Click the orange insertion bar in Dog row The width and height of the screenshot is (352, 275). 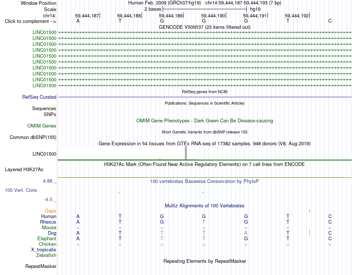click(309, 232)
